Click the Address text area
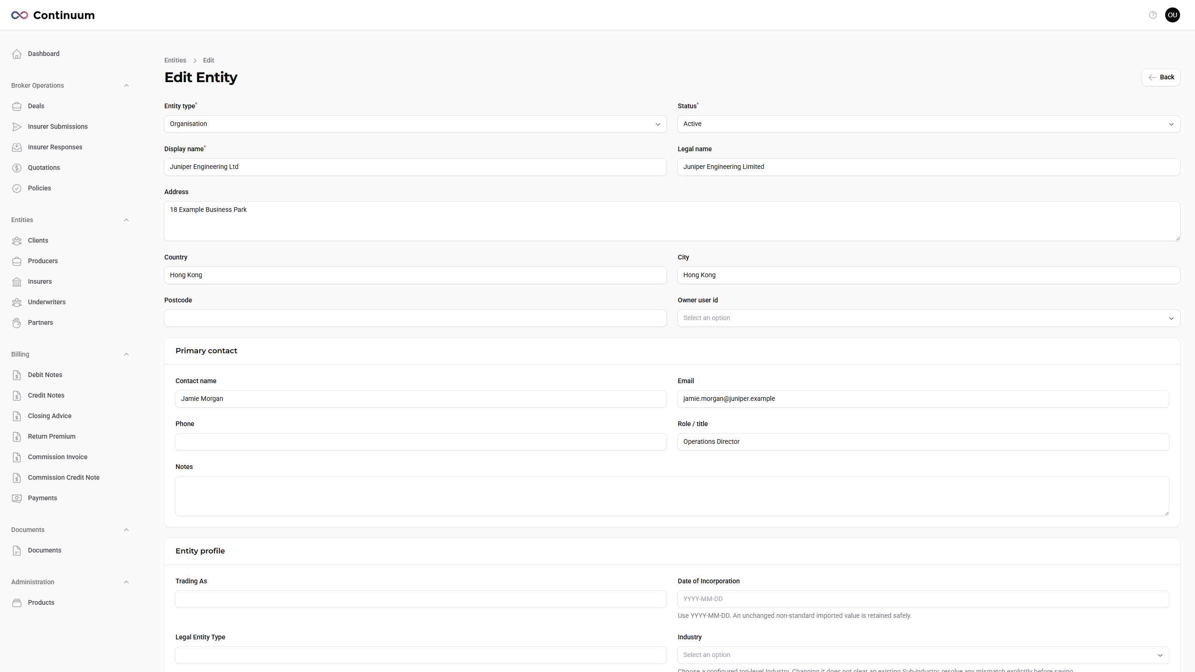The height and width of the screenshot is (672, 1195). pyautogui.click(x=672, y=221)
